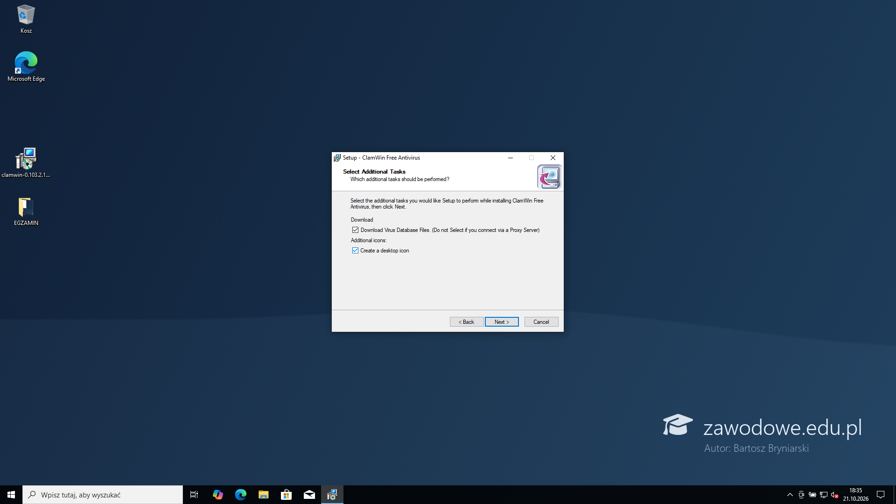Open Microsoft Edge from the taskbar
The width and height of the screenshot is (896, 504).
click(x=240, y=495)
